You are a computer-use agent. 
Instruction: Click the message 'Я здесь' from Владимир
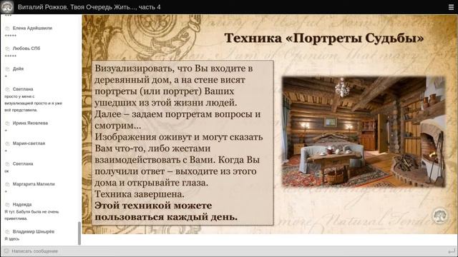coord(11,239)
